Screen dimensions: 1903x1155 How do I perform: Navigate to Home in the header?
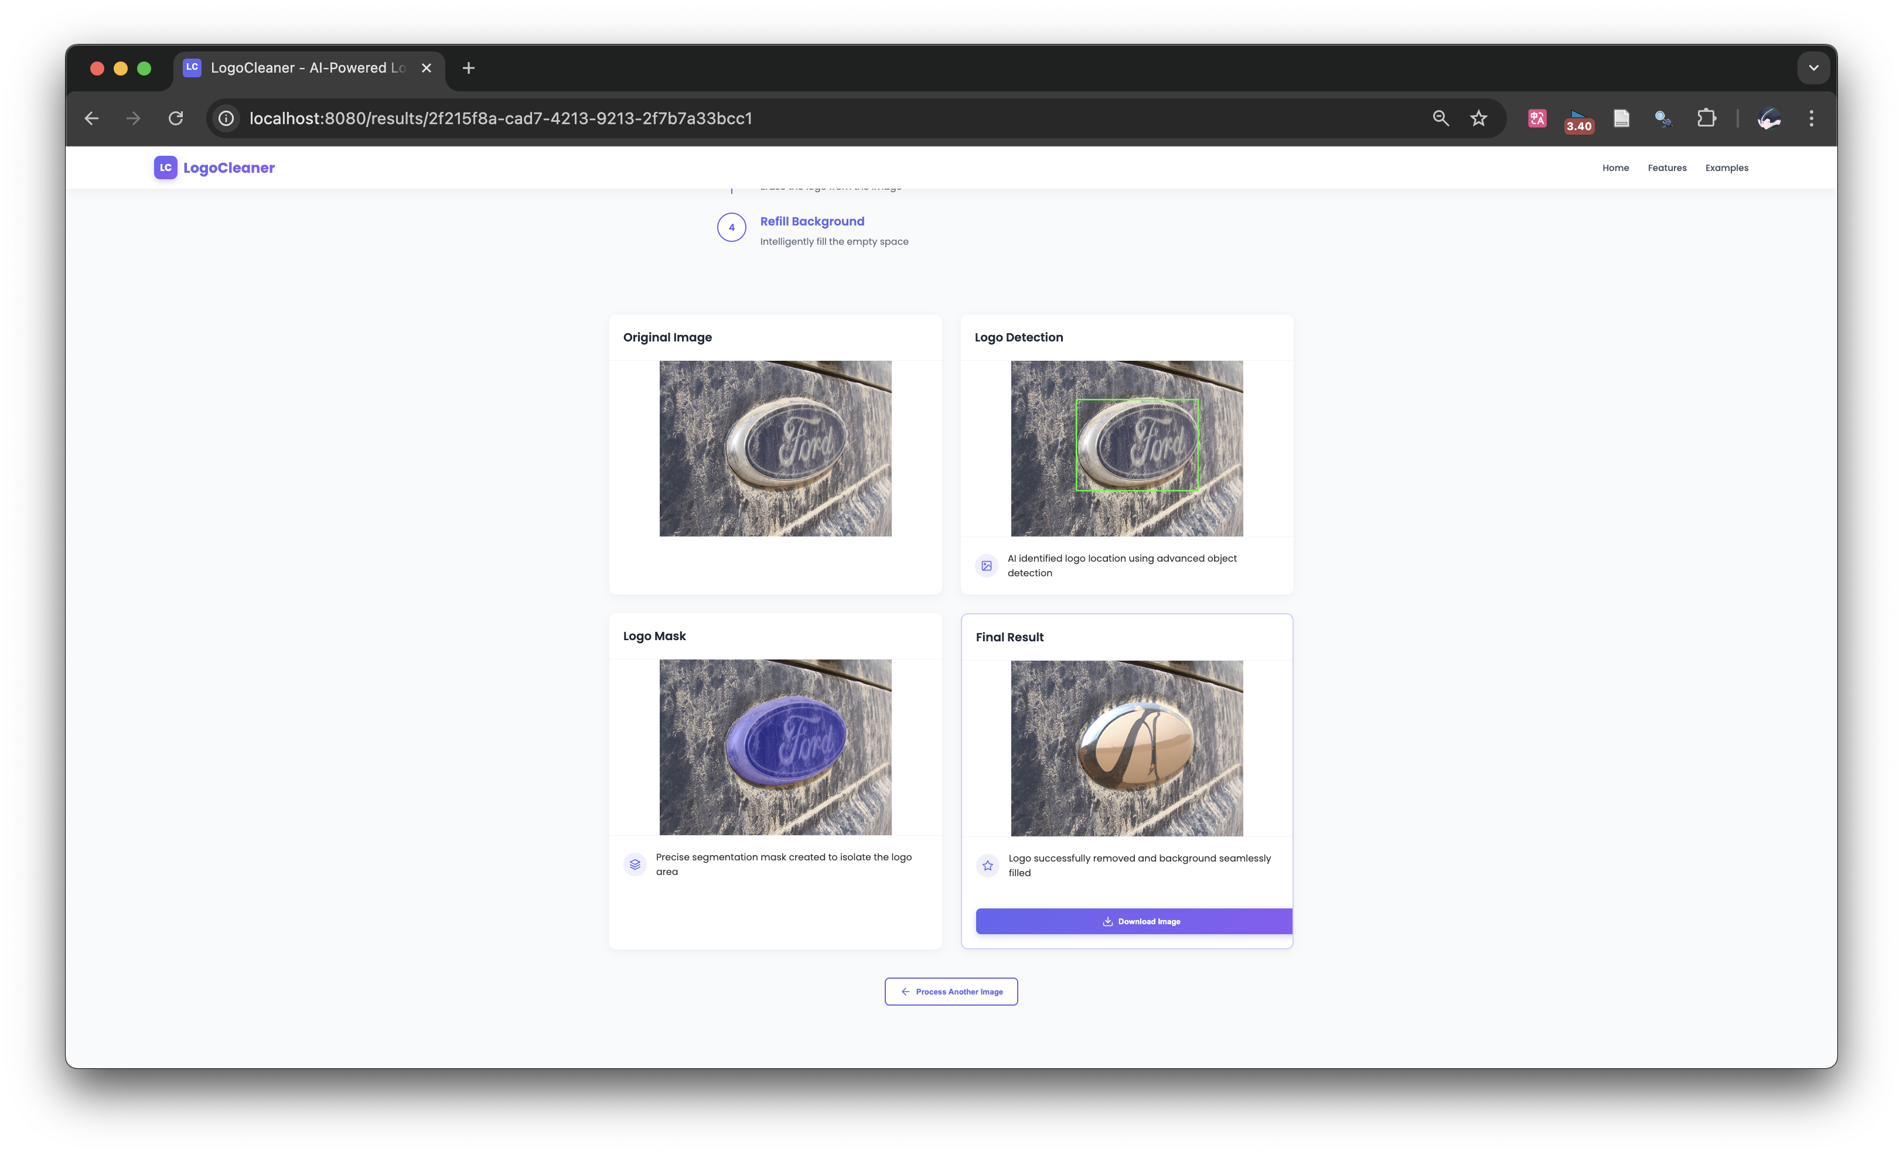tap(1615, 168)
